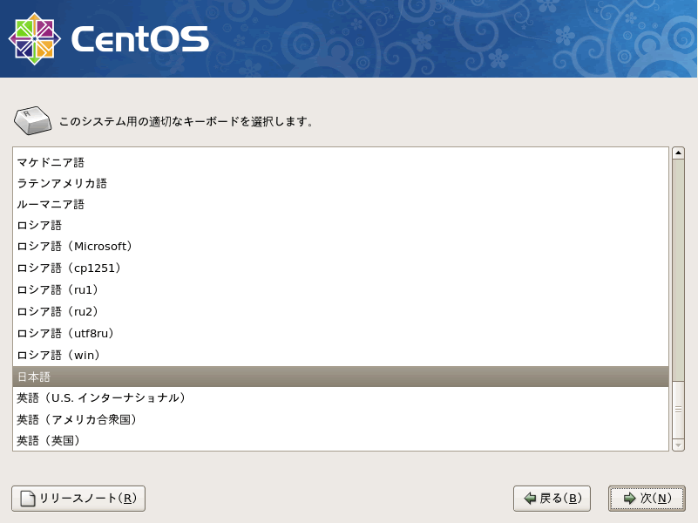Click the right arrow icon on 次 button

(629, 499)
